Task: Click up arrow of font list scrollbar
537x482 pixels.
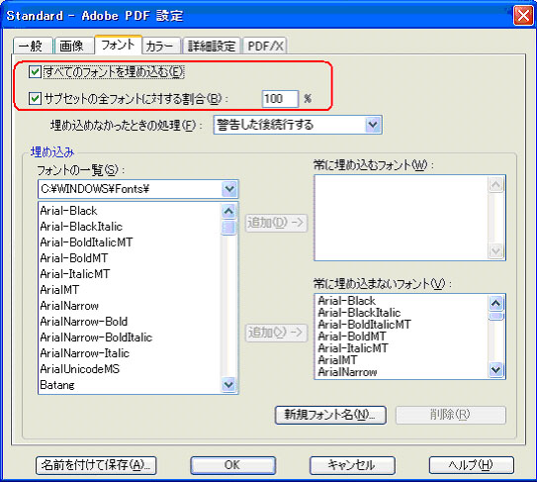Action: click(228, 211)
